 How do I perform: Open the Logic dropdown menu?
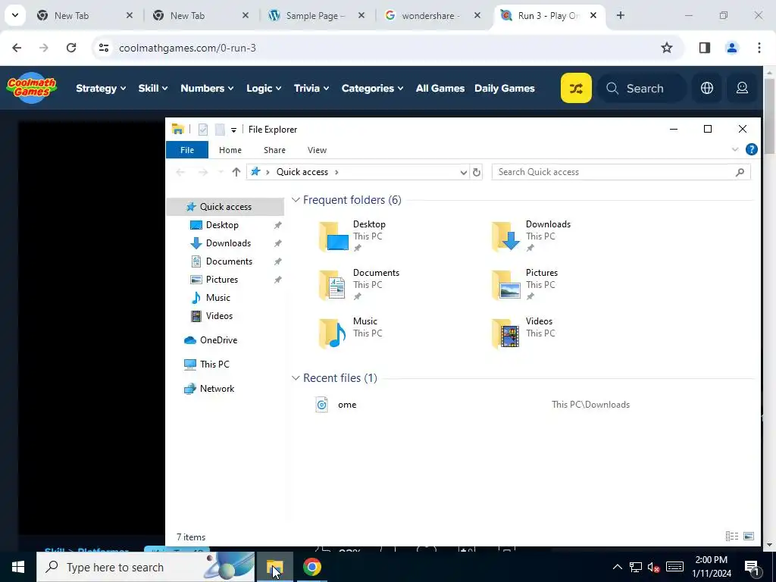[264, 88]
